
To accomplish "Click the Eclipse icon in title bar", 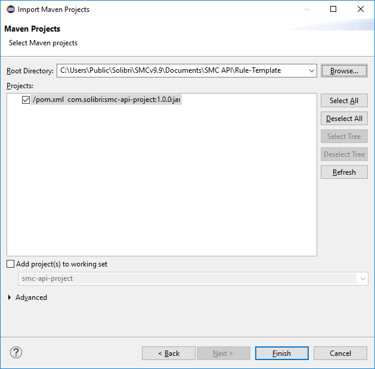I will point(10,10).
